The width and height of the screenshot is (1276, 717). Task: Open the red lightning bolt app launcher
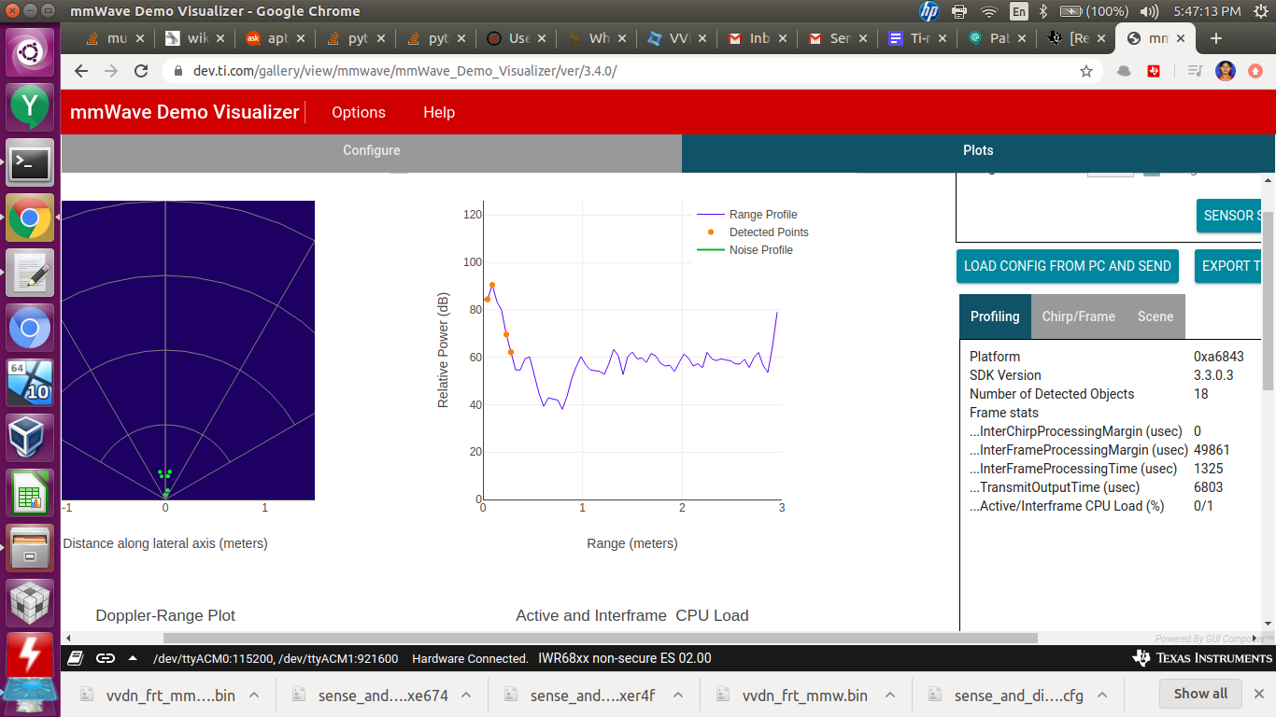tap(31, 655)
